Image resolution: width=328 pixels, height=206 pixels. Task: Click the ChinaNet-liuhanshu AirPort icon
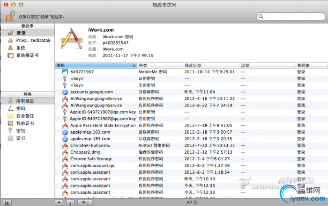point(65,146)
